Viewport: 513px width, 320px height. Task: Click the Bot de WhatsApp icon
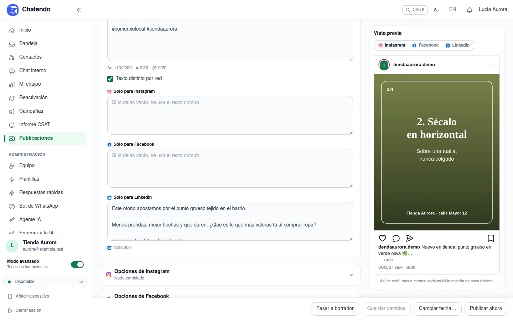12,206
